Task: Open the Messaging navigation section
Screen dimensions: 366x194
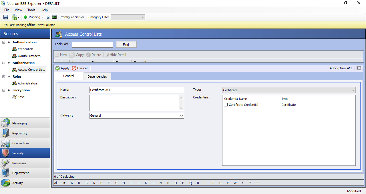Action: coord(25,123)
